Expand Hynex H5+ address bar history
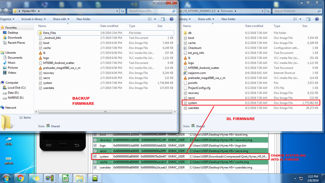Image resolution: width=325 pixels, height=183 pixels. [x=117, y=11]
